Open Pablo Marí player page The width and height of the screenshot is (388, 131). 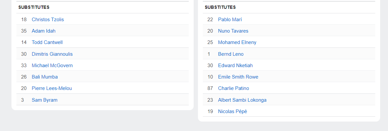230,20
